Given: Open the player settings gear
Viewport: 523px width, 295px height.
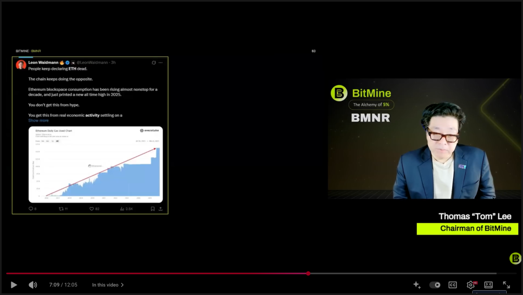Looking at the screenshot, I should pos(470,285).
